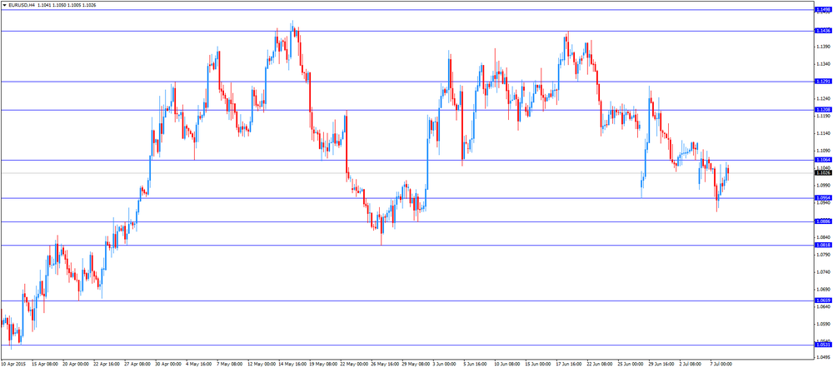Click the 14 May 16:00 time label

291,365
